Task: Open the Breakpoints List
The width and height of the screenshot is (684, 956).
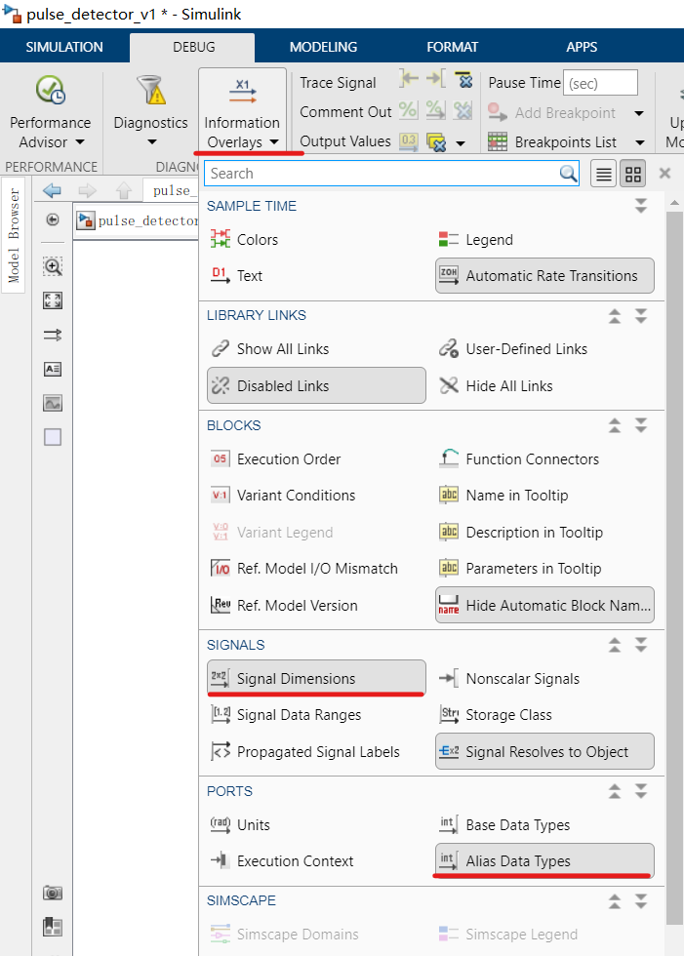Action: (x=565, y=142)
